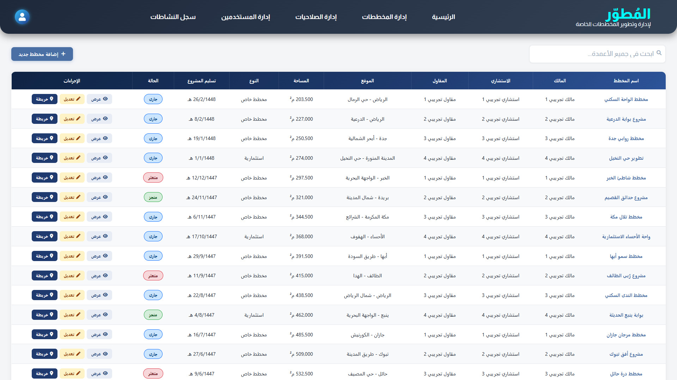Screen dimensions: 677x380
Task: Open إدارة الصلاحيات page
Action: click(x=316, y=17)
